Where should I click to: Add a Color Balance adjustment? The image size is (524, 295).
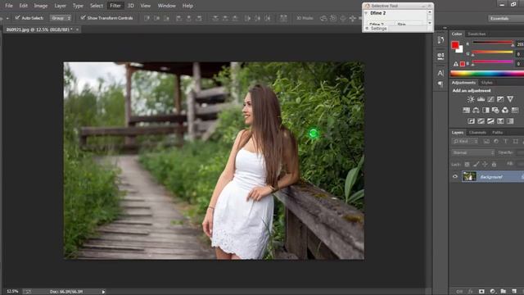click(476, 110)
